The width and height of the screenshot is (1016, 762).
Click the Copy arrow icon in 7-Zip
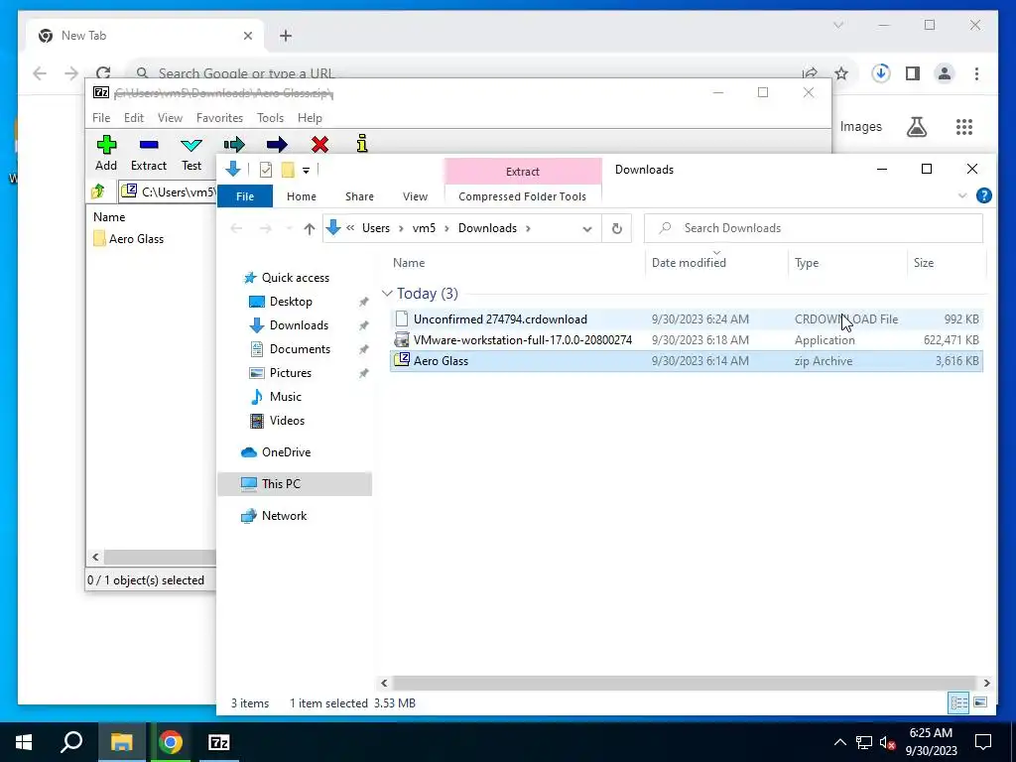click(x=234, y=144)
